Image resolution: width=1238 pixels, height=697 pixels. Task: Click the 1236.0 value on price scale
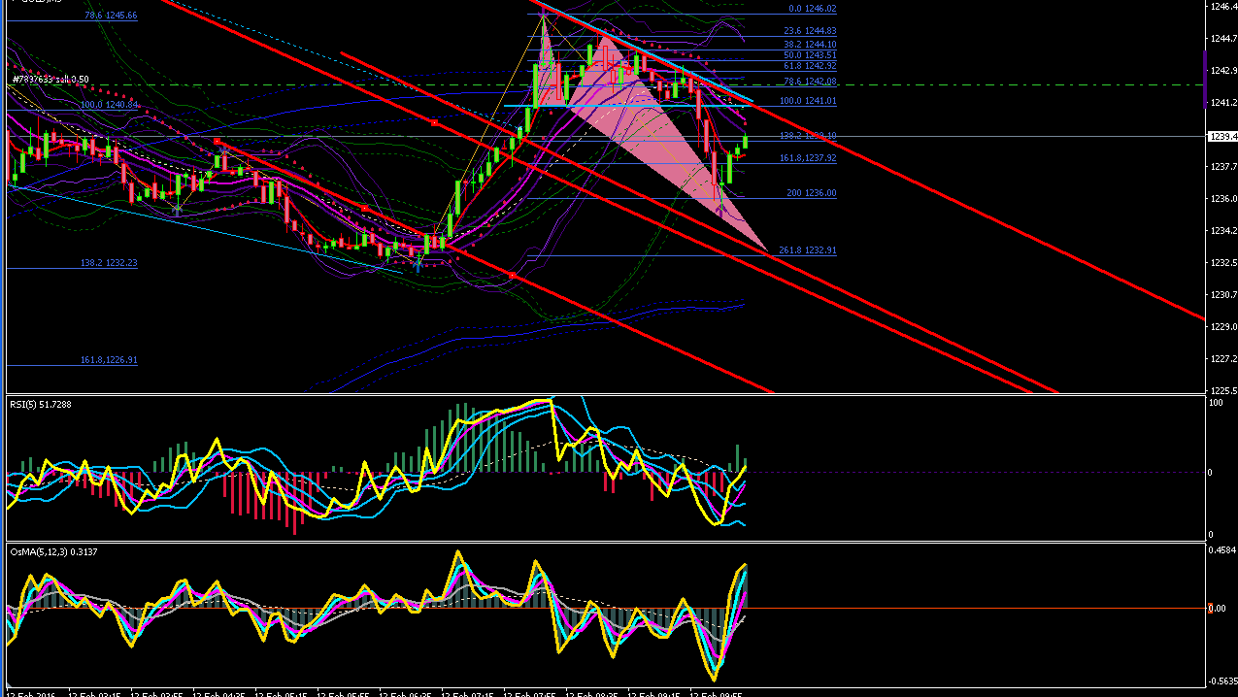point(1223,199)
